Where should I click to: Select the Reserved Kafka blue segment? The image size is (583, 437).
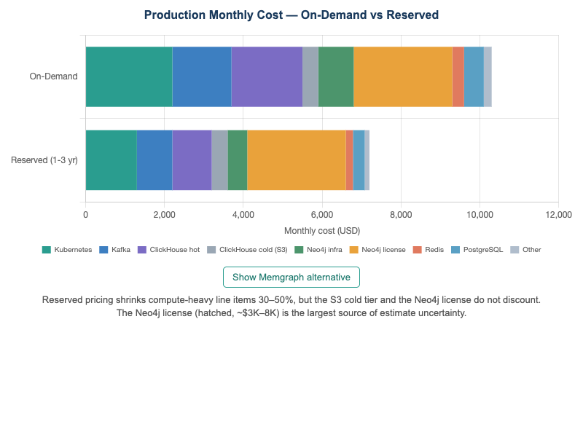154,160
